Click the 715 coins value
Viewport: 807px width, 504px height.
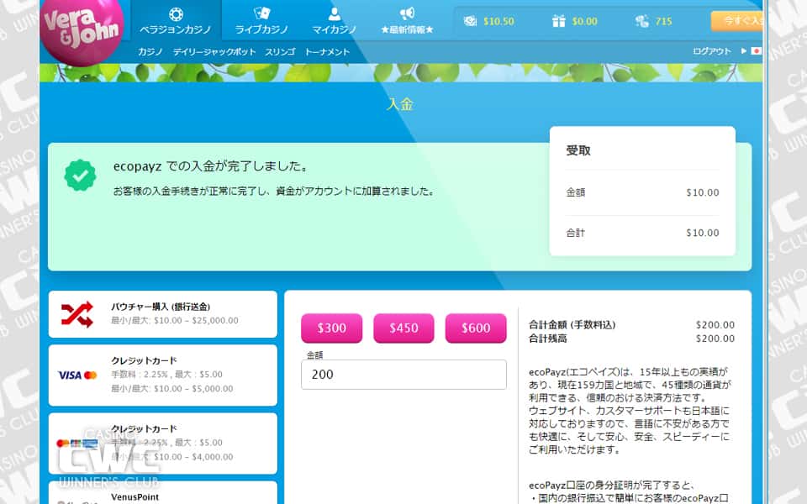pos(663,21)
